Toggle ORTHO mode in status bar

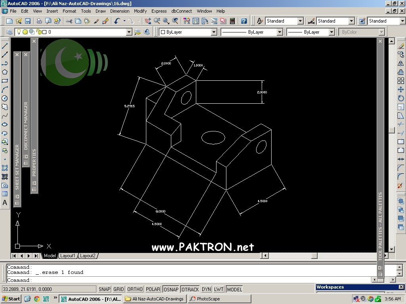coord(135,289)
